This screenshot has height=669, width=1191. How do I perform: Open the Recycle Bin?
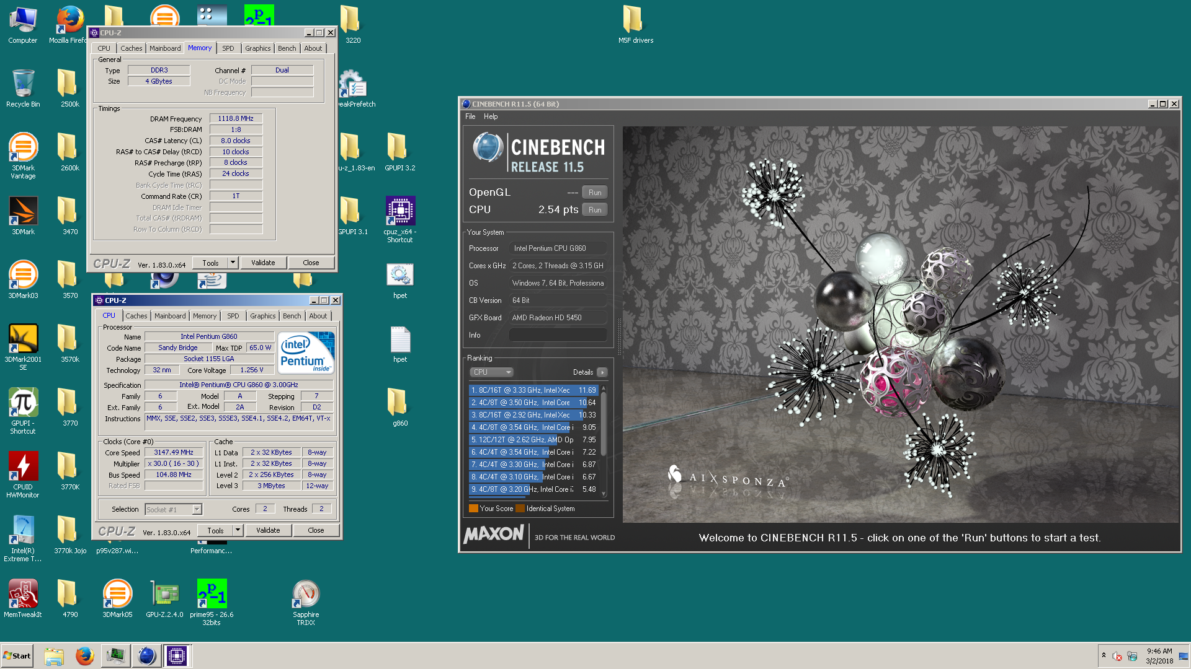click(x=23, y=89)
